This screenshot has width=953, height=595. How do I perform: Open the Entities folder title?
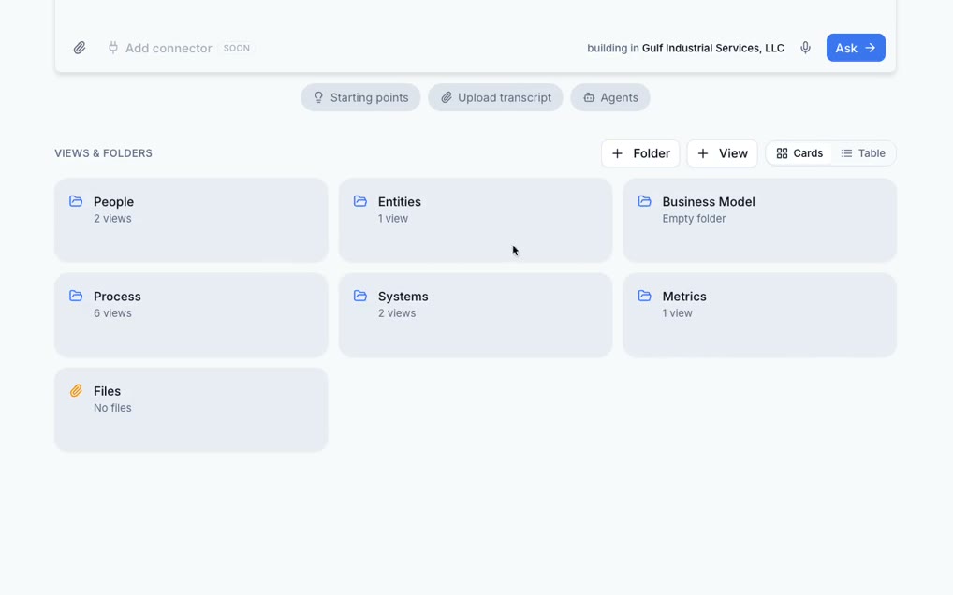pyautogui.click(x=400, y=201)
